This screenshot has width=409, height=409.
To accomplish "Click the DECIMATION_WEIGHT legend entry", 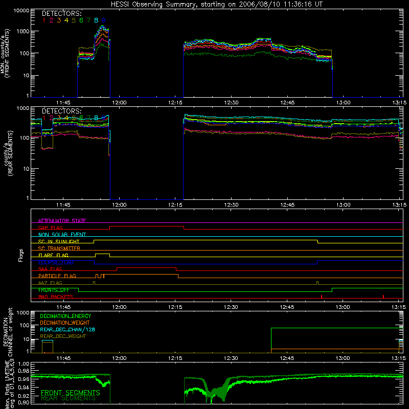I will tap(65, 323).
